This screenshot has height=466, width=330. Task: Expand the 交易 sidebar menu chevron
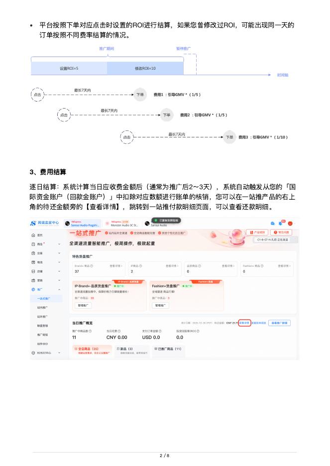[x=59, y=253]
